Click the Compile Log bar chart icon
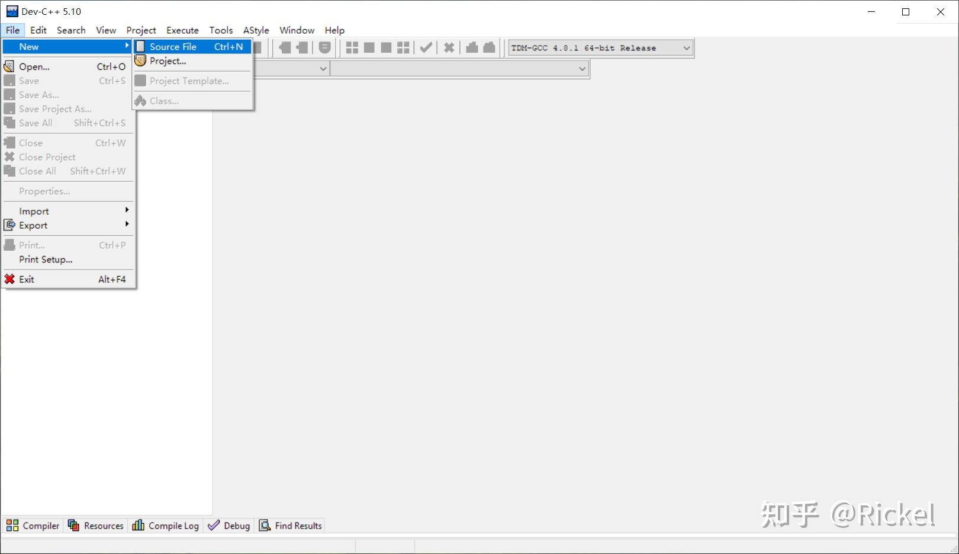959x554 pixels. coord(138,526)
